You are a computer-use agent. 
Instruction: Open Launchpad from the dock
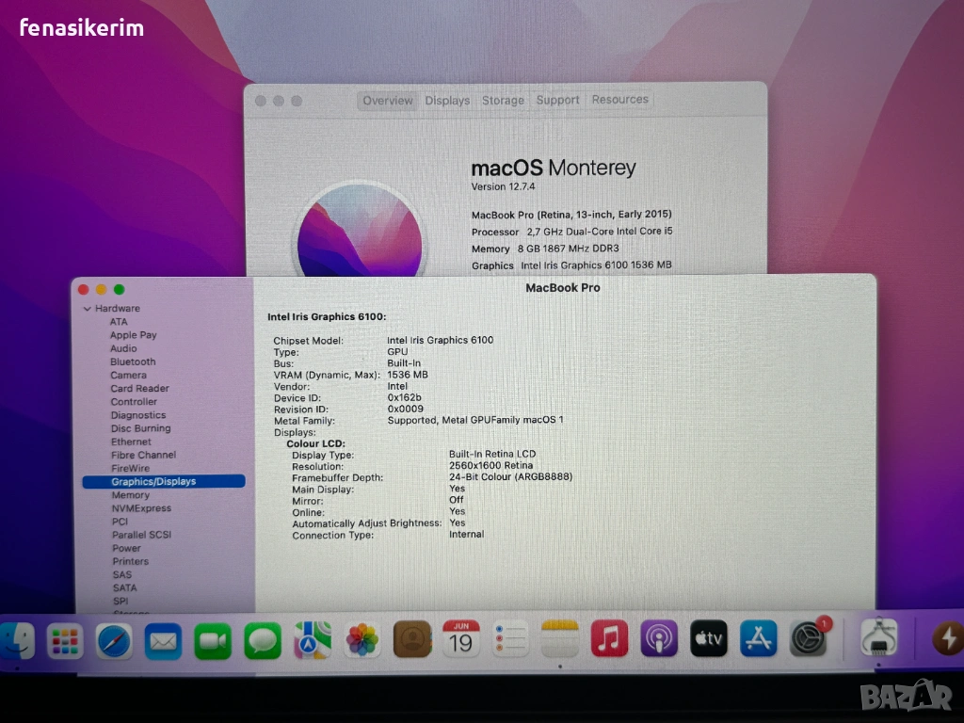tap(65, 641)
